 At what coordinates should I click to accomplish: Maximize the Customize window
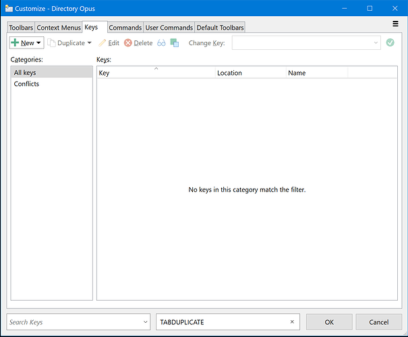(x=370, y=8)
